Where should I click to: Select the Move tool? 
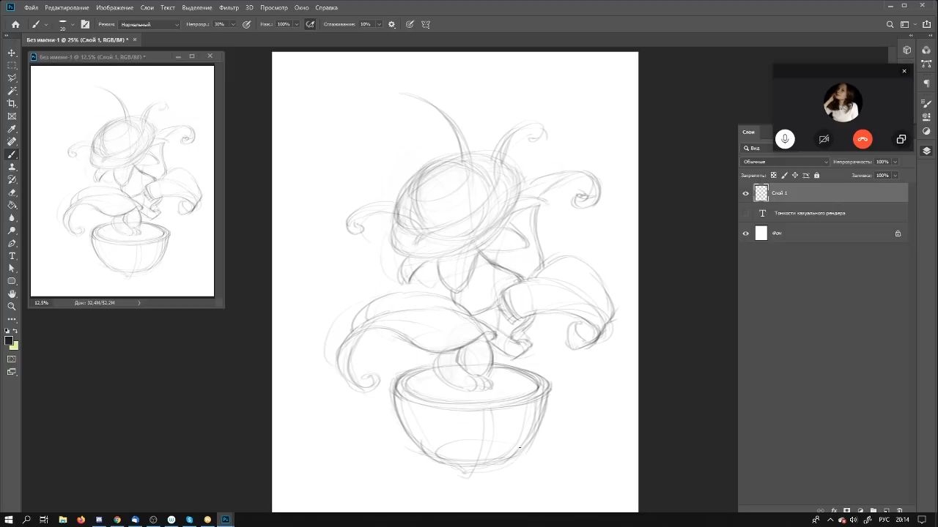pos(12,53)
